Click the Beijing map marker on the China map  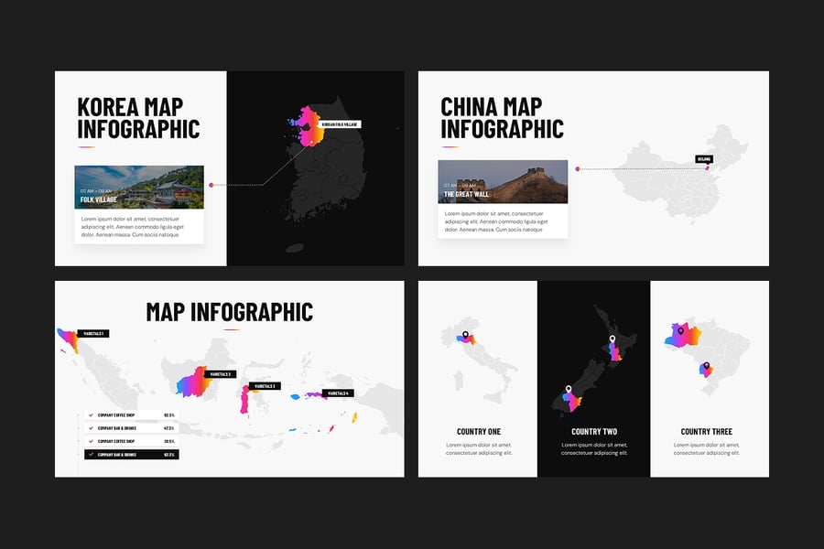[705, 157]
